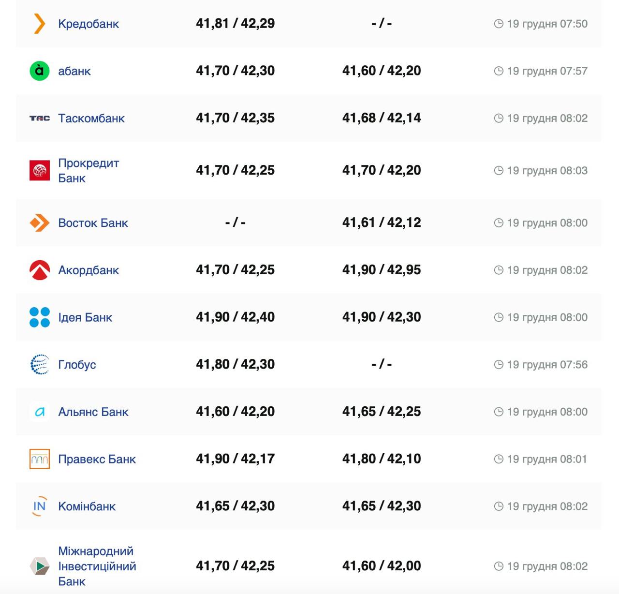Click the clock icon in Восток Банк row
Screen dimensions: 619x594
[x=499, y=223]
